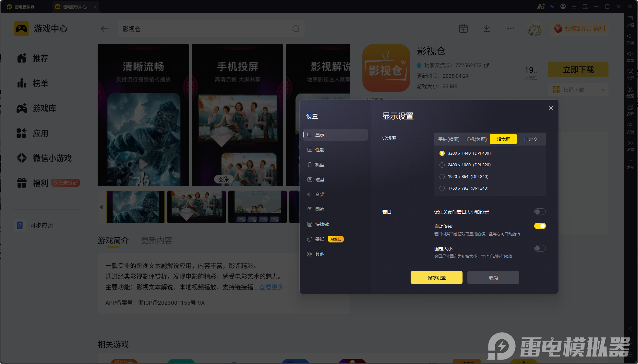
Task: Click the lightning bolt title bar icon
Action: pos(552,6)
